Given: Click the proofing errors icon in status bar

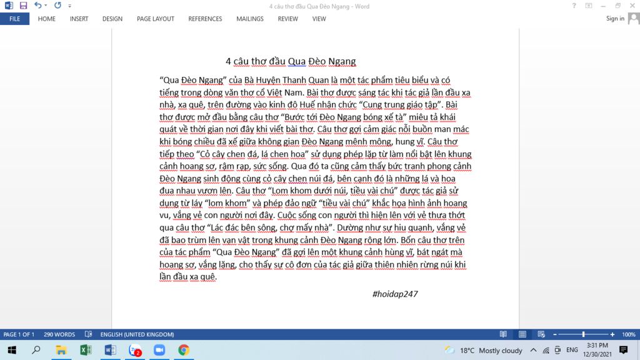Looking at the screenshot, I should (88, 334).
